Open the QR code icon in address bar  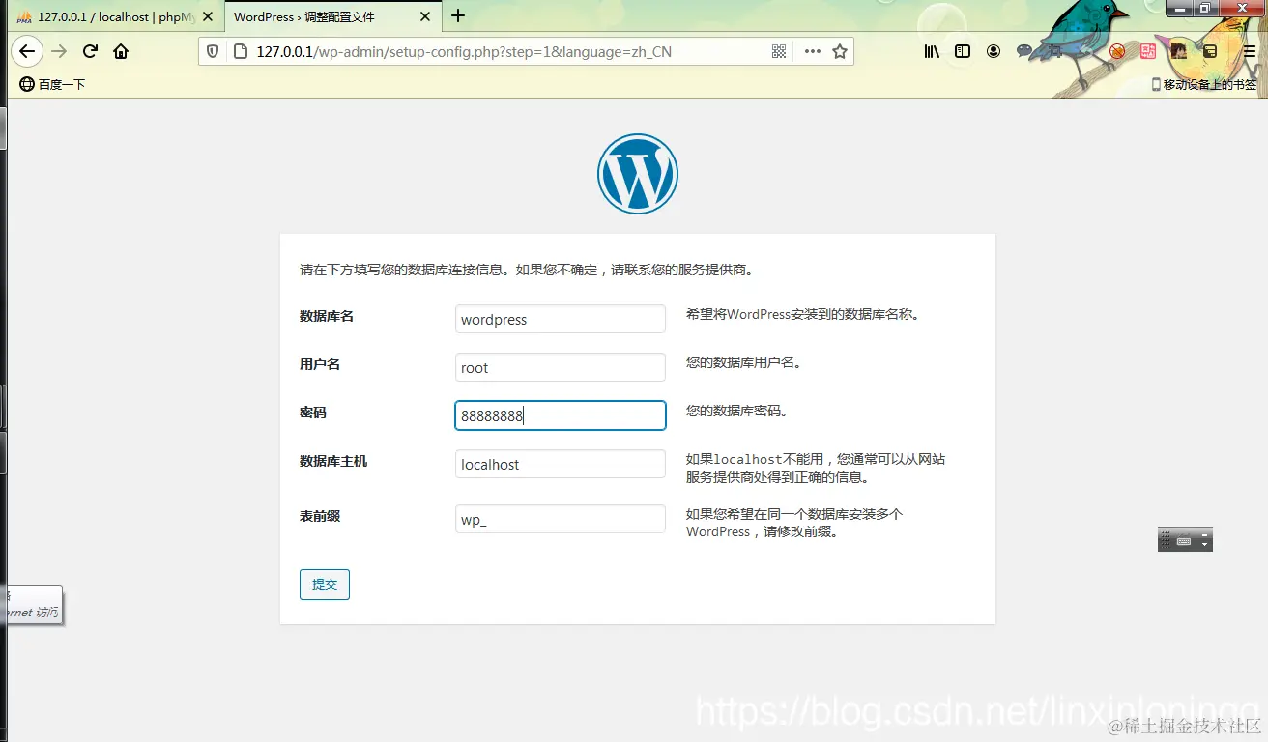(779, 51)
